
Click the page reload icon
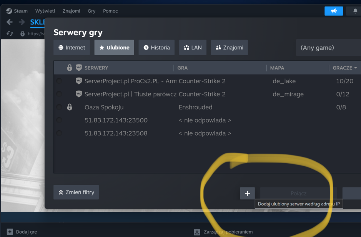coord(10,34)
